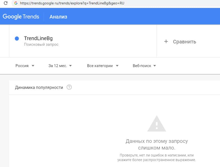Expand the За 12 мес. time range
This screenshot has width=220, height=167.
click(x=60, y=66)
